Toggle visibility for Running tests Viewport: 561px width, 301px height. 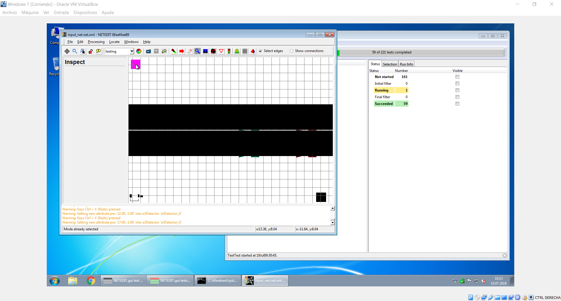[x=457, y=90]
